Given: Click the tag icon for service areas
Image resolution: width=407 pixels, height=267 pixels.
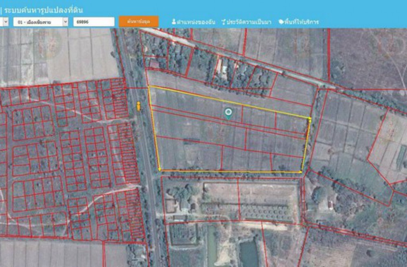Looking at the screenshot, I should pyautogui.click(x=281, y=22).
